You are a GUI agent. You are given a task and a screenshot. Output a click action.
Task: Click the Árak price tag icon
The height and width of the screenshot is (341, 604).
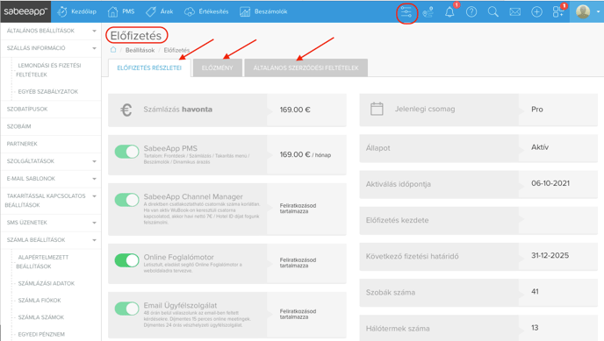coord(151,12)
